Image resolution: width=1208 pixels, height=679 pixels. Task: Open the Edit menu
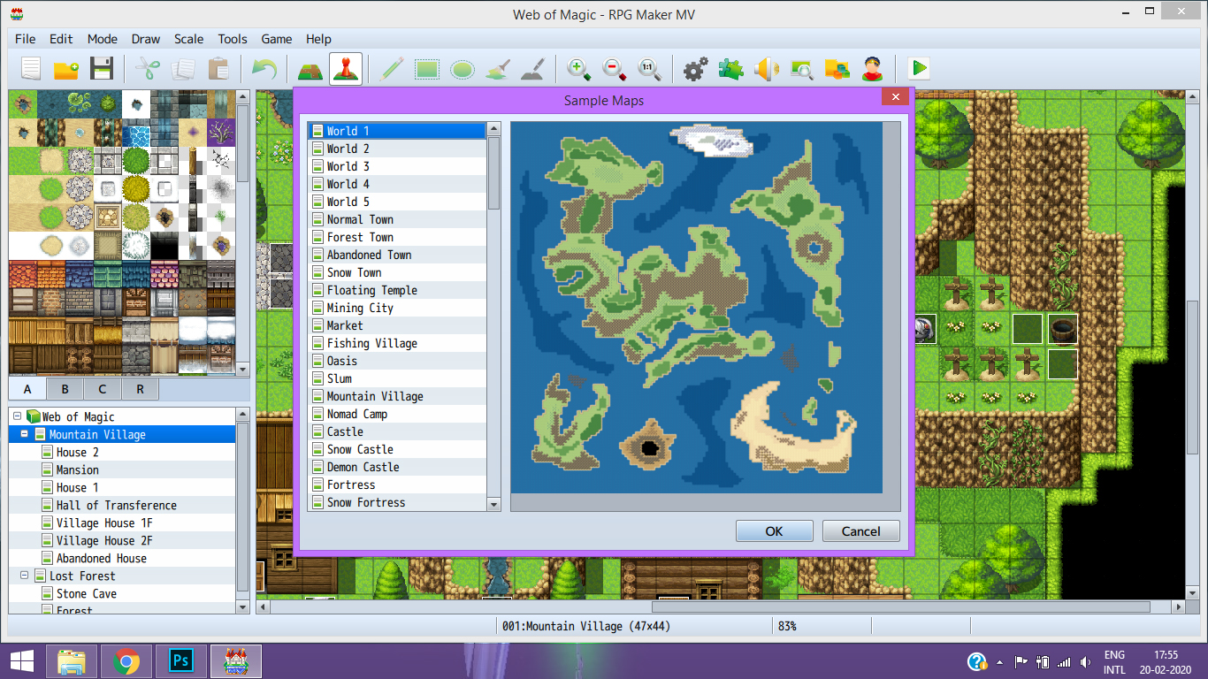click(x=61, y=39)
